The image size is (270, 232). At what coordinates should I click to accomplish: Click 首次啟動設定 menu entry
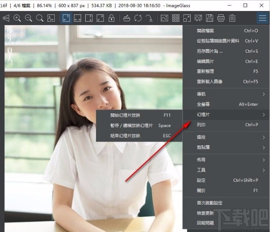[226, 203]
